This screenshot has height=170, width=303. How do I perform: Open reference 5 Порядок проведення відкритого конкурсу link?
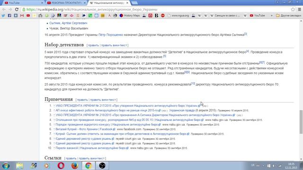point(107,125)
